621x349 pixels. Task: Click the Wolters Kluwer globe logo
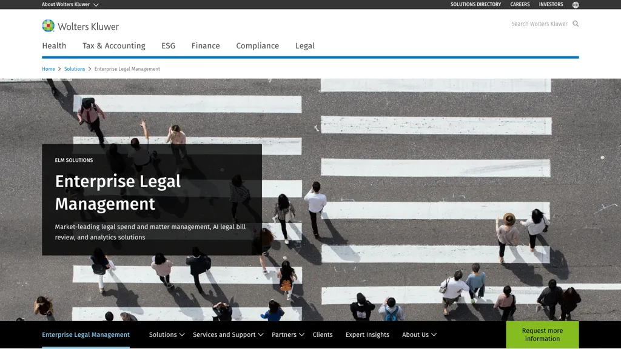point(49,25)
